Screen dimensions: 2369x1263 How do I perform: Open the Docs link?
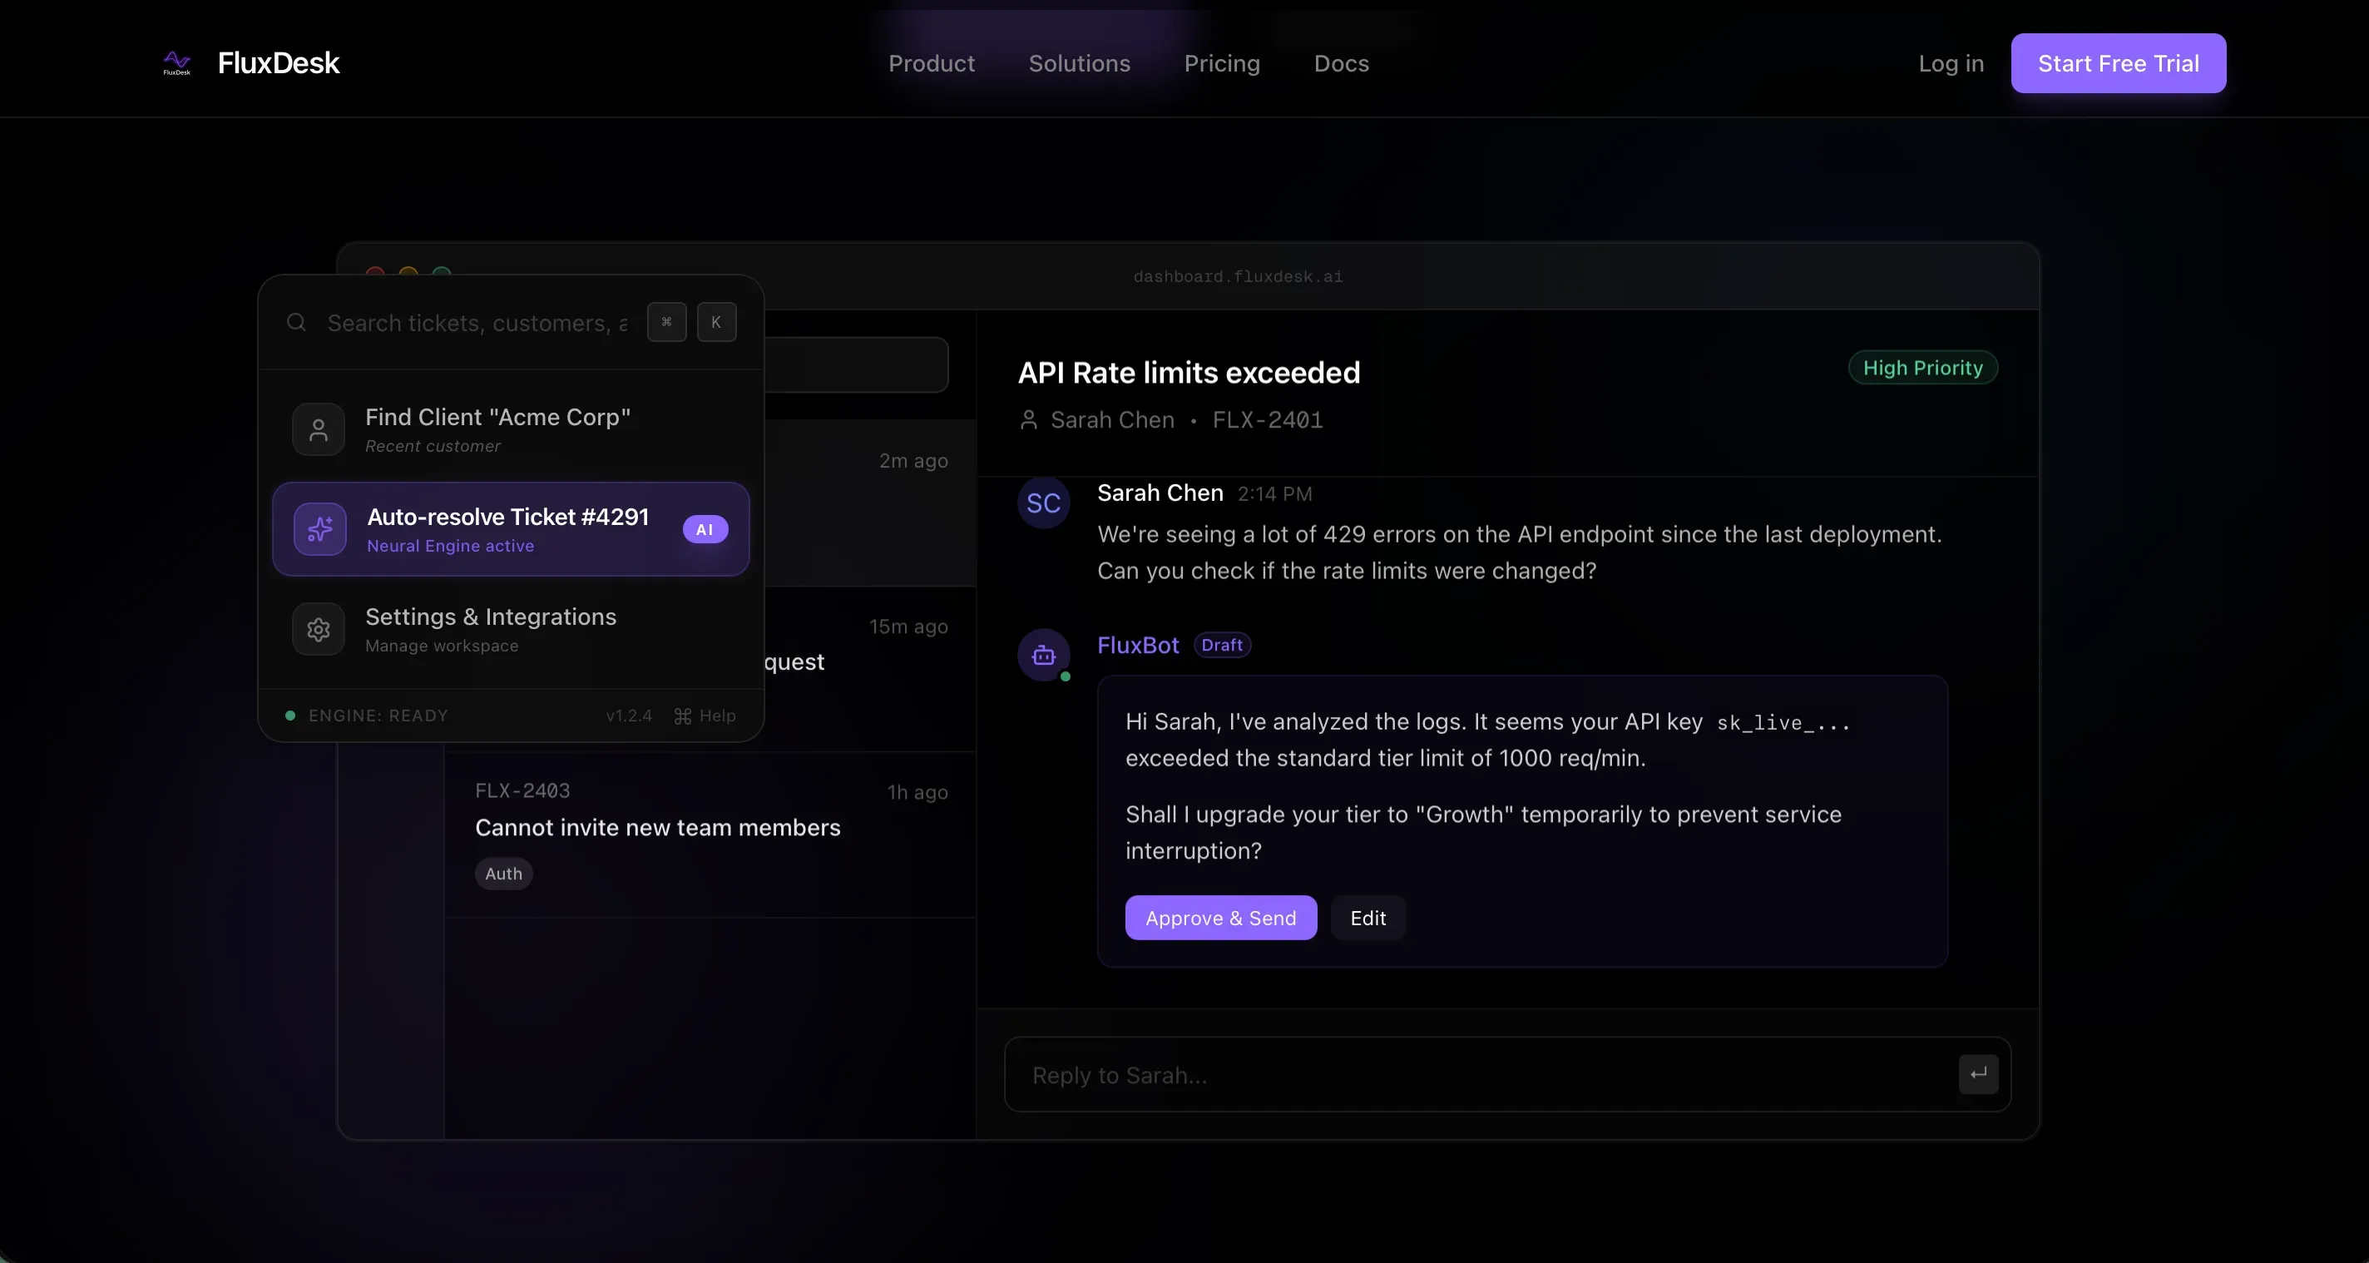tap(1341, 63)
